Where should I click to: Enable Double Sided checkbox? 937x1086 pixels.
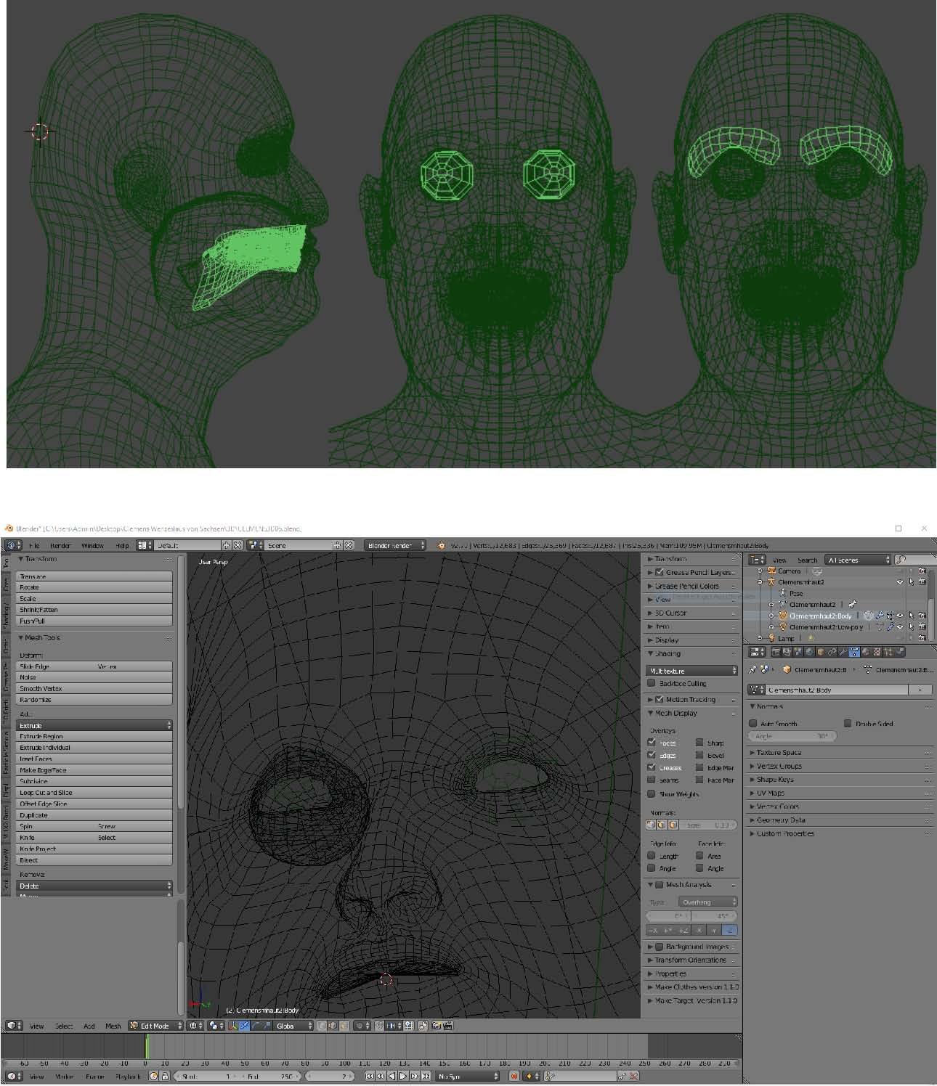click(x=848, y=723)
